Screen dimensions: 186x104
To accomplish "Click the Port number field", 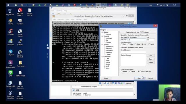I will pos(151,40).
